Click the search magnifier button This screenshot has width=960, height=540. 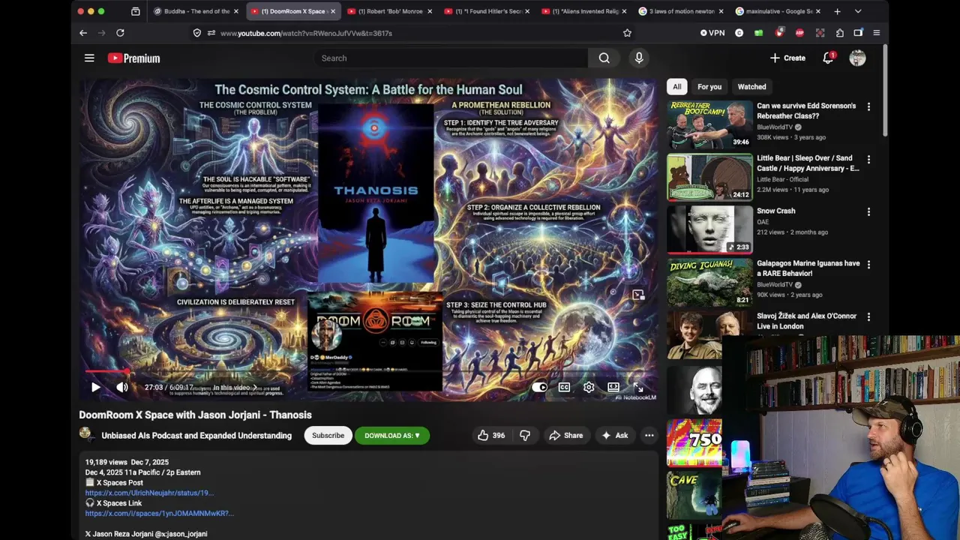[604, 58]
